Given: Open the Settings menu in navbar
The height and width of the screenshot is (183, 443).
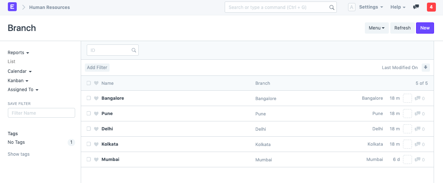Looking at the screenshot, I should point(370,7).
